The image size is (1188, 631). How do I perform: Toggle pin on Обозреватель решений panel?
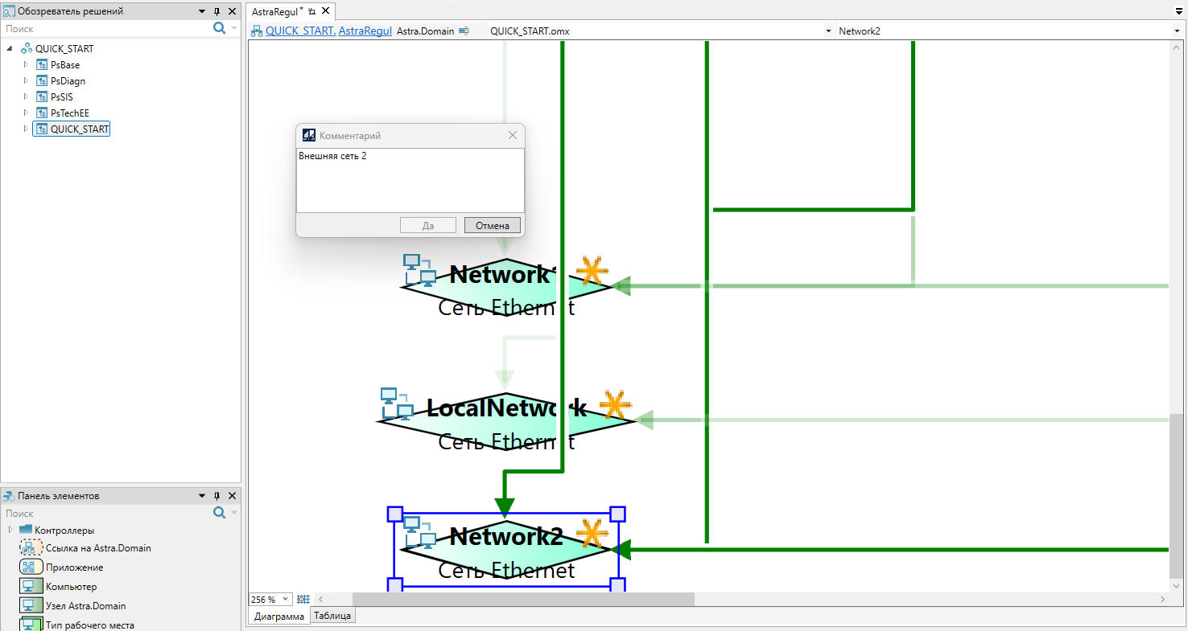[217, 11]
